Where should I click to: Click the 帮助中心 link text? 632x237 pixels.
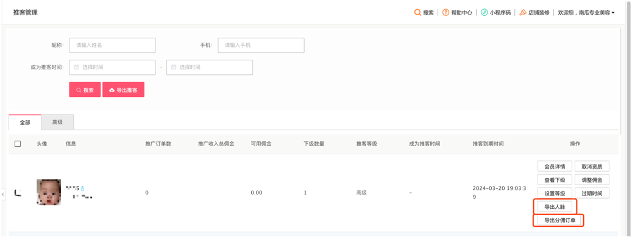click(x=461, y=13)
